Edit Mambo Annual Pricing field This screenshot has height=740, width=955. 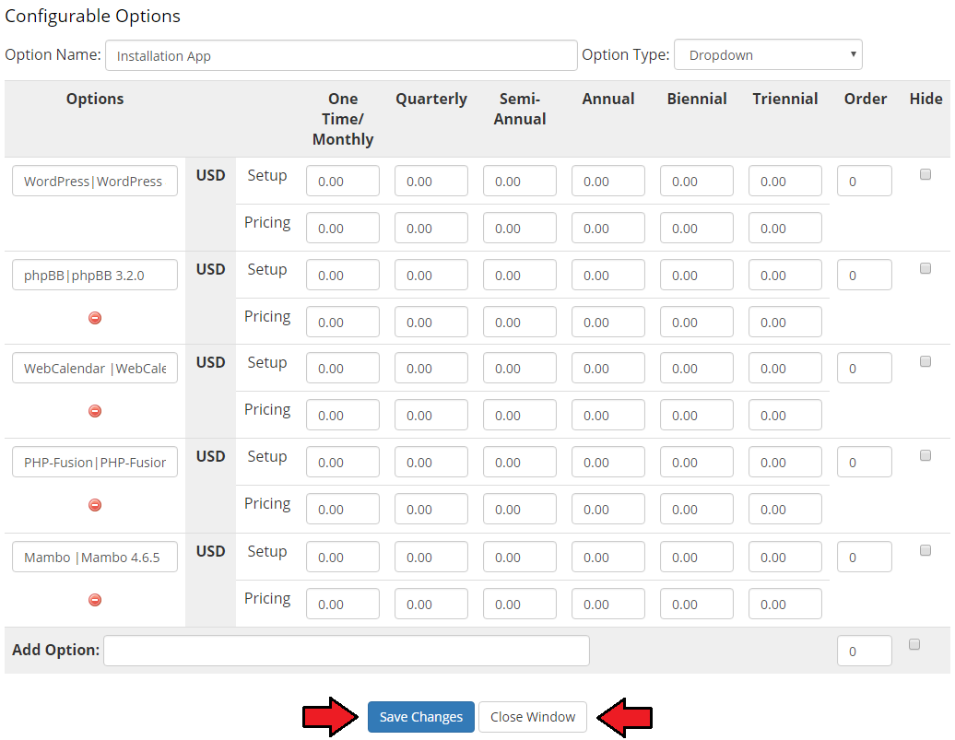(608, 604)
